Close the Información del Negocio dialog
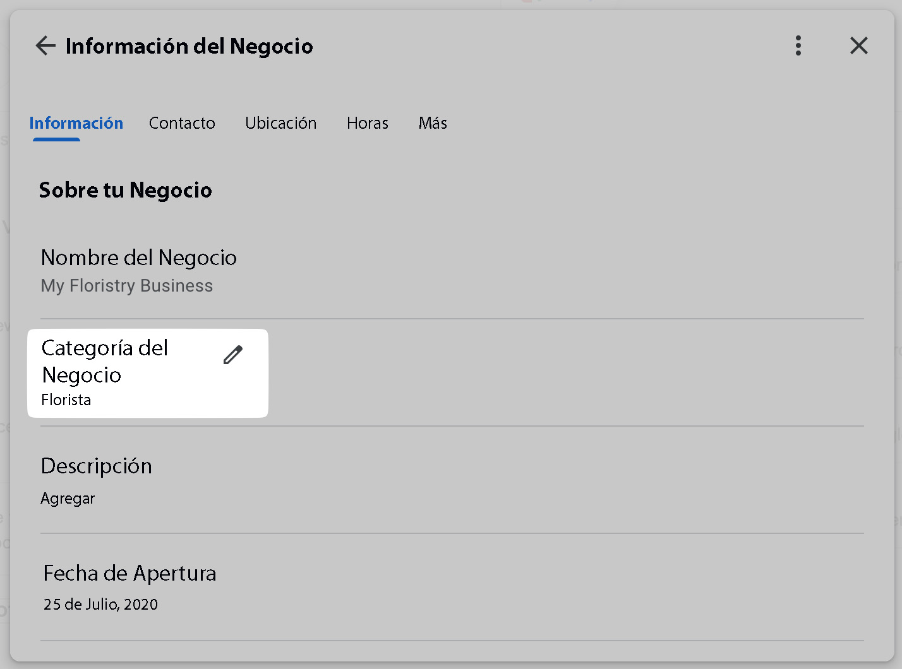This screenshot has height=669, width=902. (x=858, y=45)
